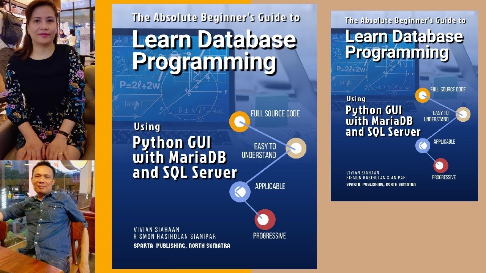Select "PROGRESSIVE" label on the larger cover
Image resolution: width=486 pixels, height=273 pixels.
click(270, 236)
